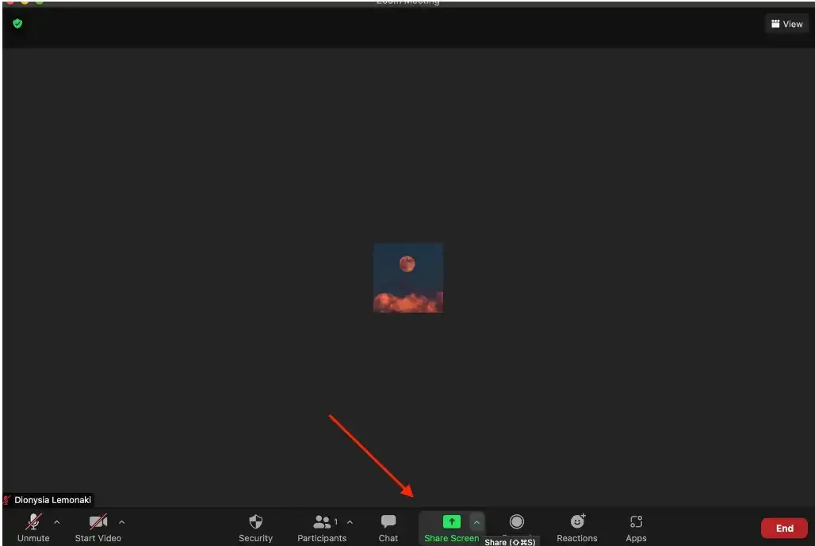815x546 pixels.
Task: Open the View layout menu
Action: coord(786,24)
